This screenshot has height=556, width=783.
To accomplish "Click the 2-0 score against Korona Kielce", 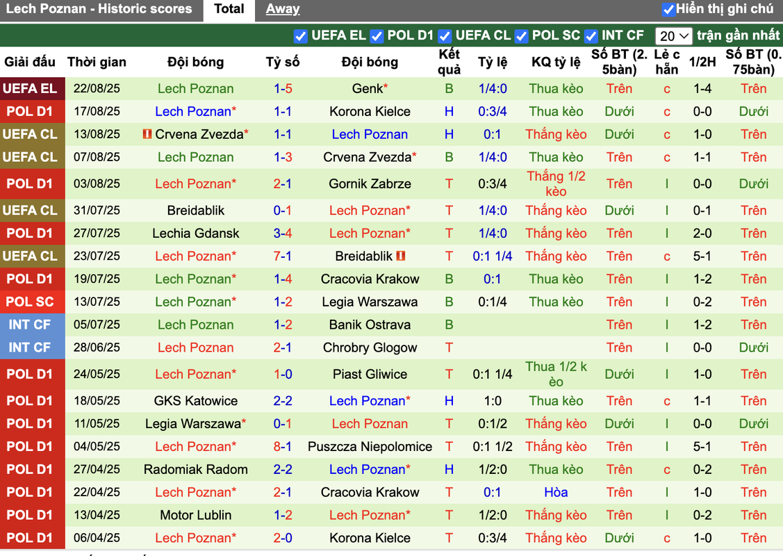I will [283, 538].
